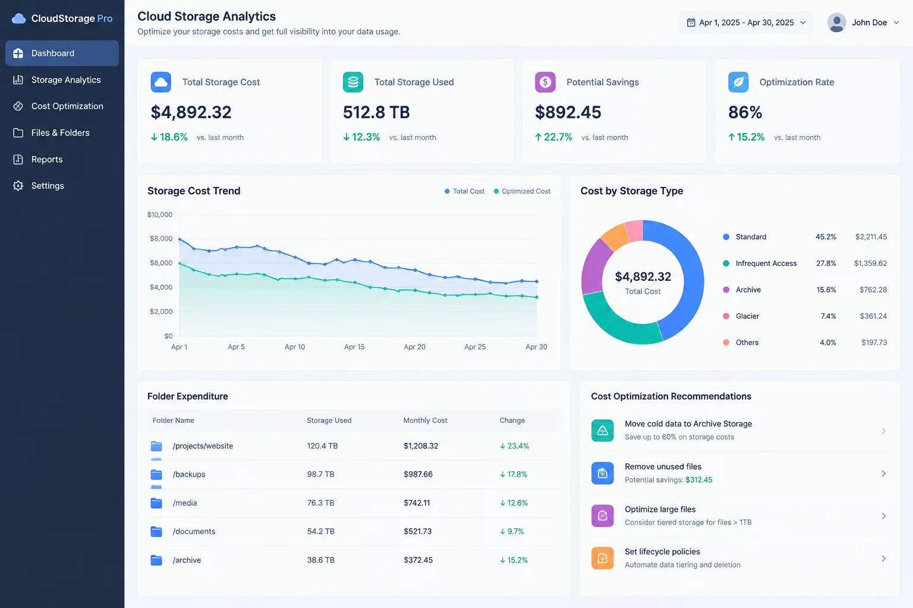The height and width of the screenshot is (608, 913).
Task: Click the Storage Analytics chart icon
Action: pyautogui.click(x=18, y=80)
